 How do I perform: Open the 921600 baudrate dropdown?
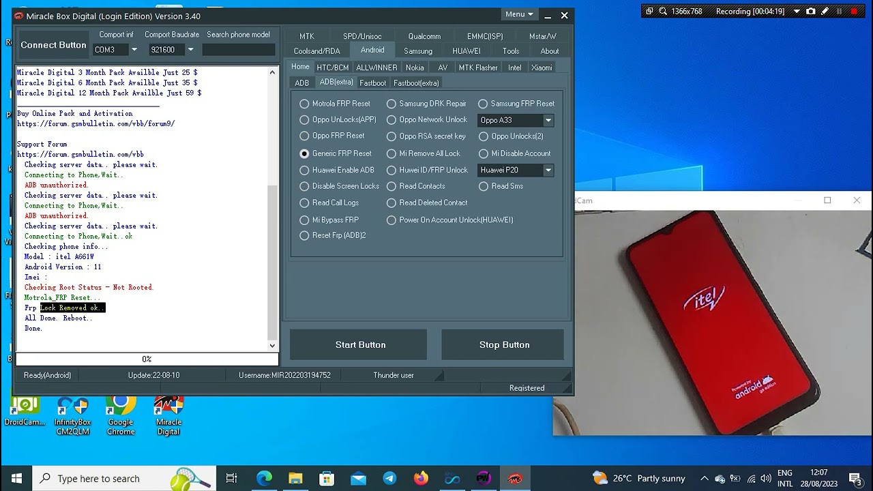coord(190,50)
